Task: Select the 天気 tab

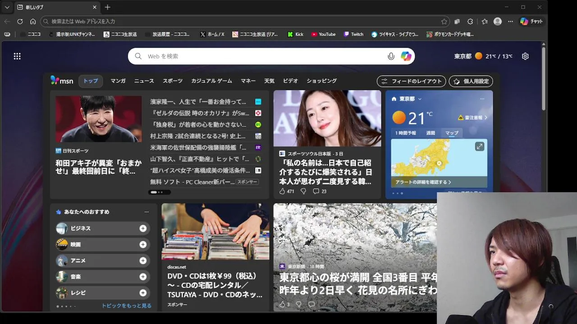Action: click(269, 81)
